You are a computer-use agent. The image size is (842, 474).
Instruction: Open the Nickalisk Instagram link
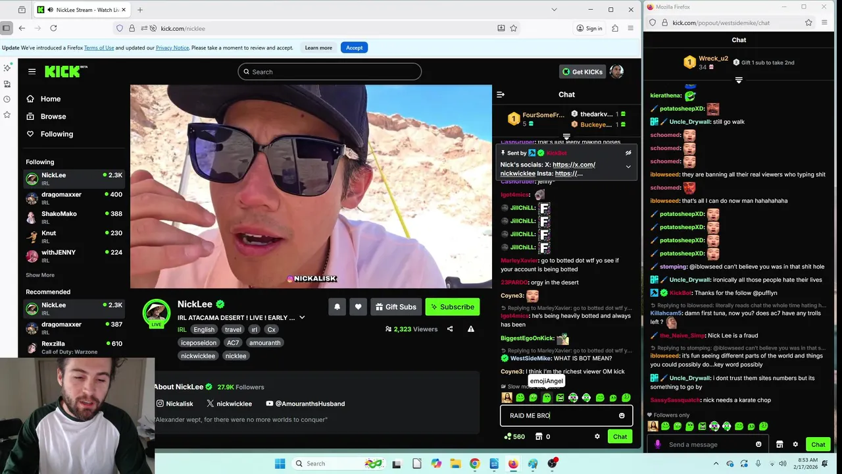(175, 404)
